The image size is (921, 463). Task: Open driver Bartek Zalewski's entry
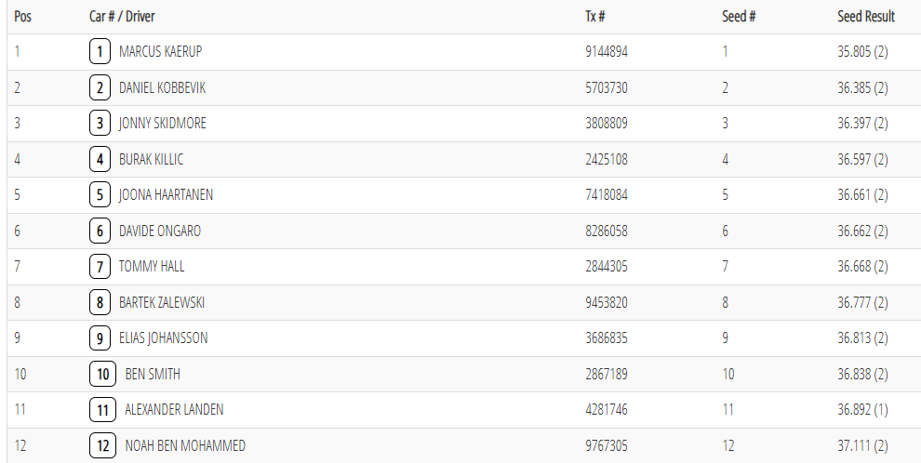(x=162, y=303)
